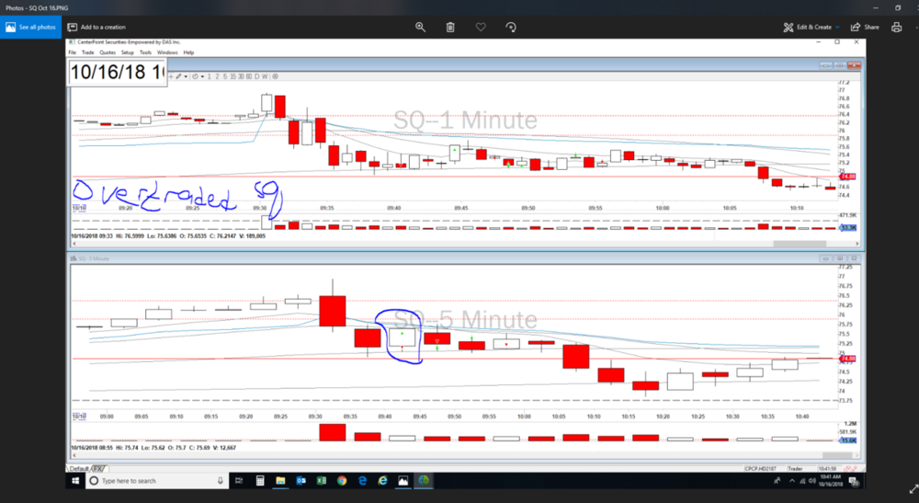Click Add to a creation
The height and width of the screenshot is (503, 919).
96,28
